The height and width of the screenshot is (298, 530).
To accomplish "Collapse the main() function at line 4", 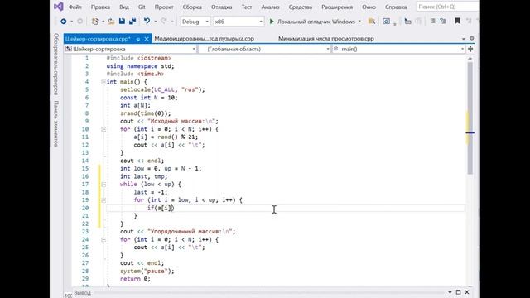I will [x=104, y=82].
